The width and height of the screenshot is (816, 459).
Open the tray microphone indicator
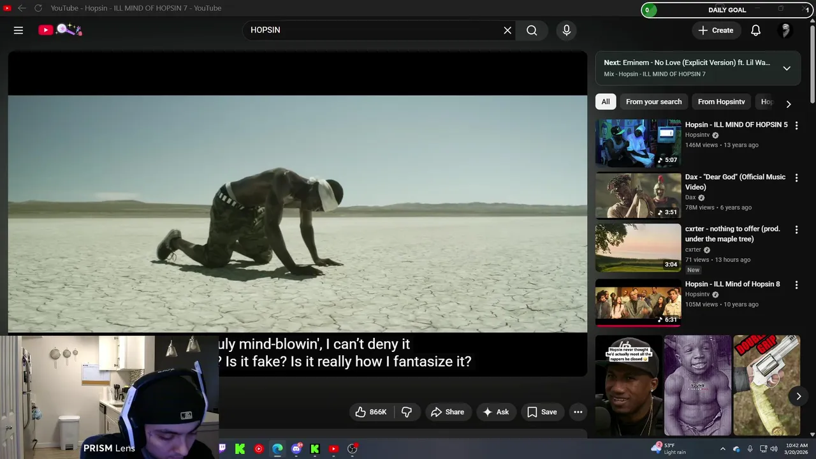[x=750, y=449]
